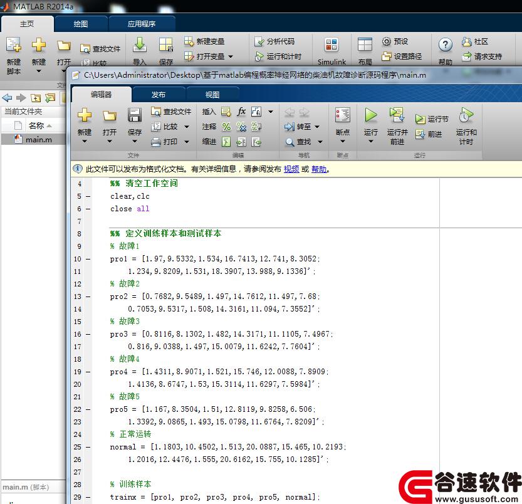Click breakpoint dash on line 29
Viewport: 522px width, 504px height.
click(88, 497)
